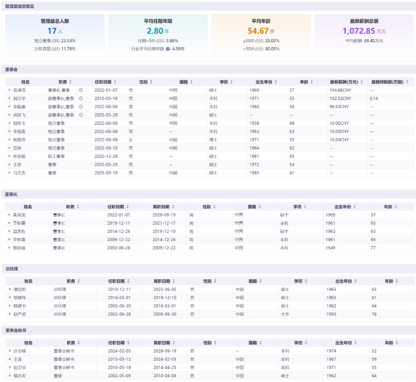Sort 董事会 table by 任职日期 arrows
Screen dimensions: 416x382
(x=115, y=82)
